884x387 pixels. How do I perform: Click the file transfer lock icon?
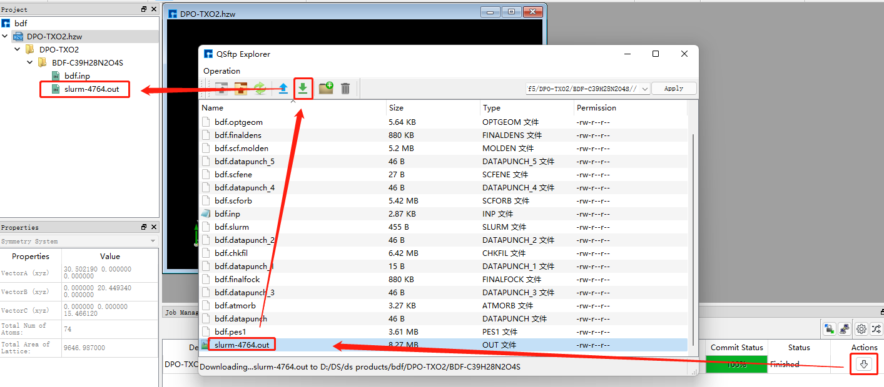point(830,328)
